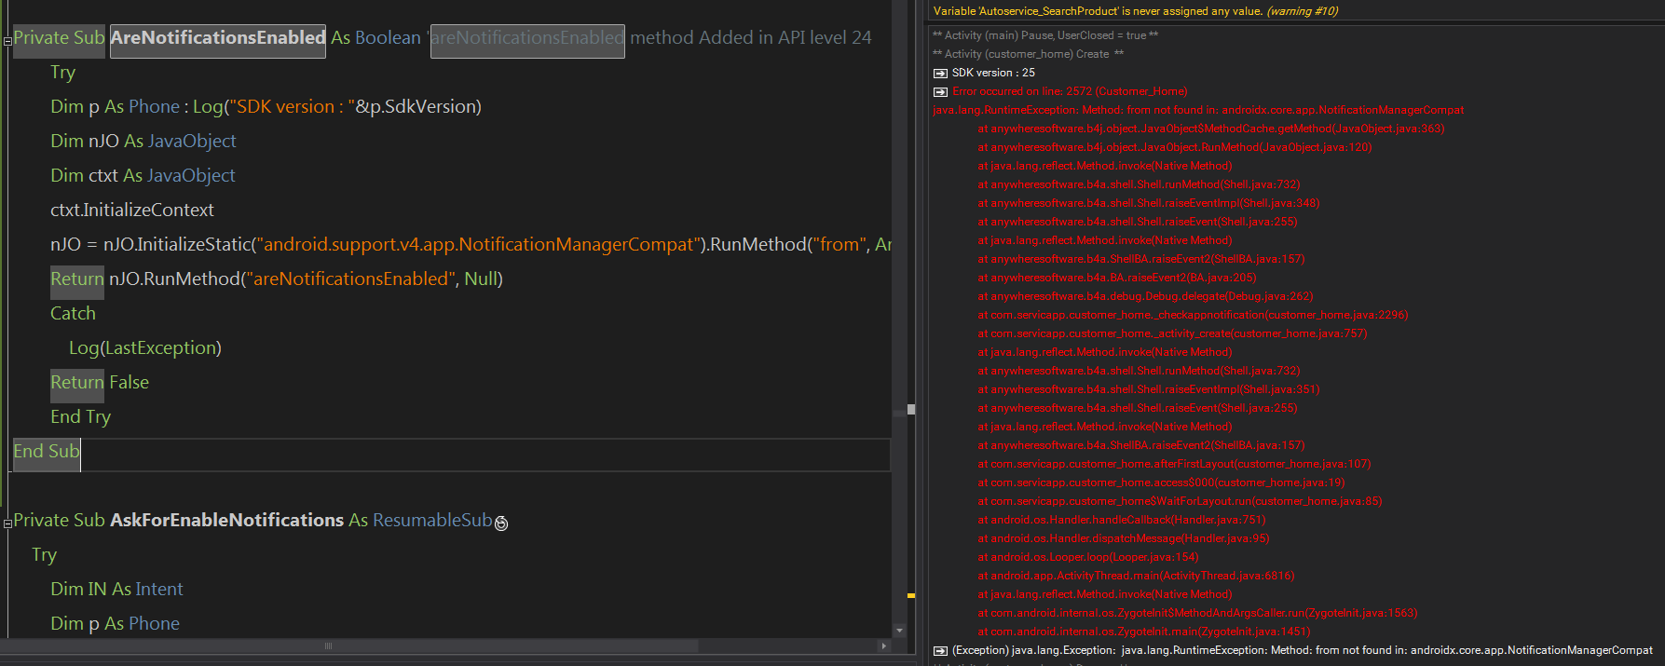Click the Shell.raiseEventImpl(Shell.java:348) line
This screenshot has height=666, width=1665.
coord(1149,203)
